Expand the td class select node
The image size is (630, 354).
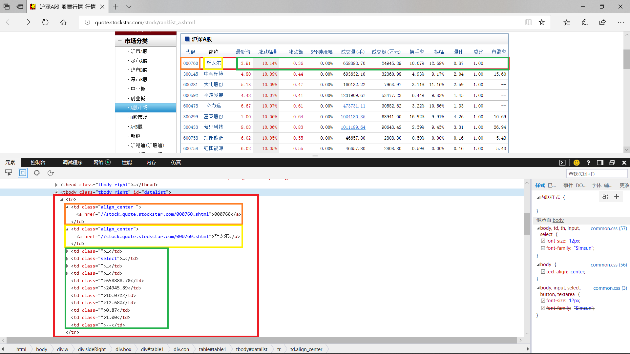point(67,259)
